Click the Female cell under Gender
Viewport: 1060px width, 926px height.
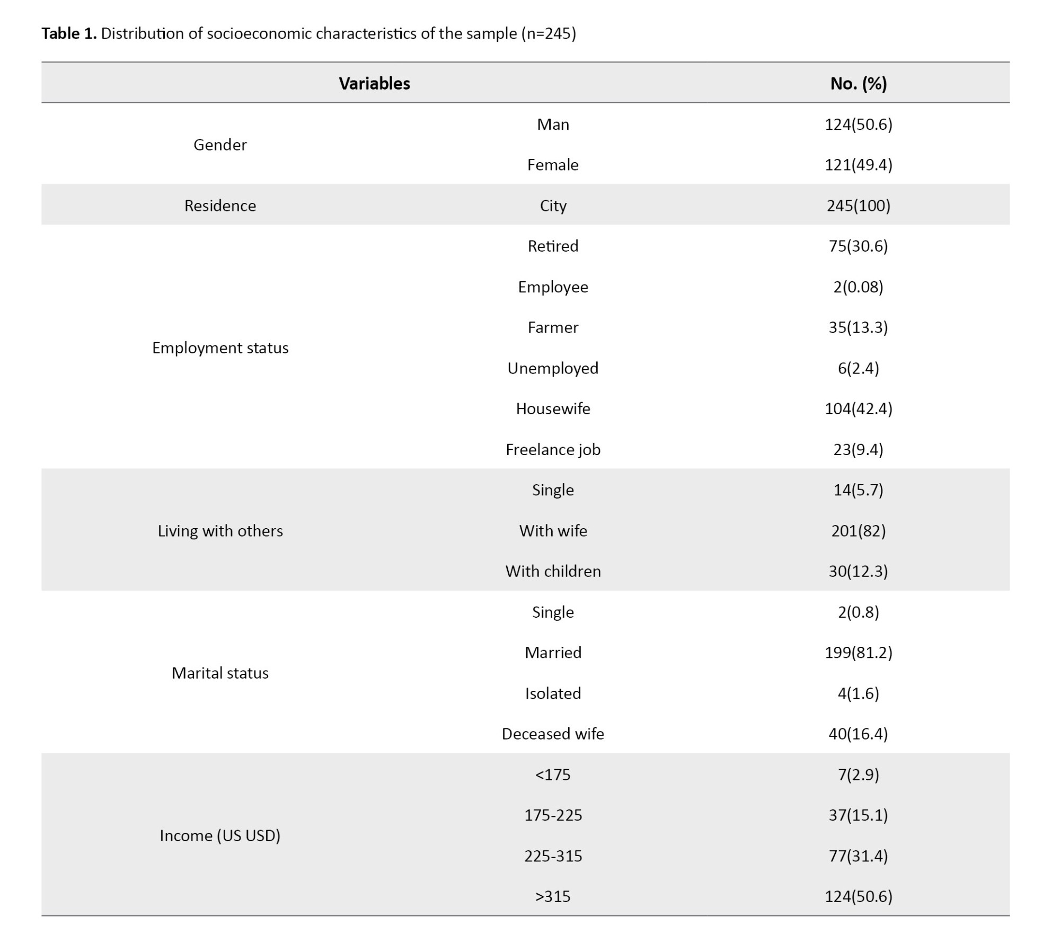click(552, 165)
